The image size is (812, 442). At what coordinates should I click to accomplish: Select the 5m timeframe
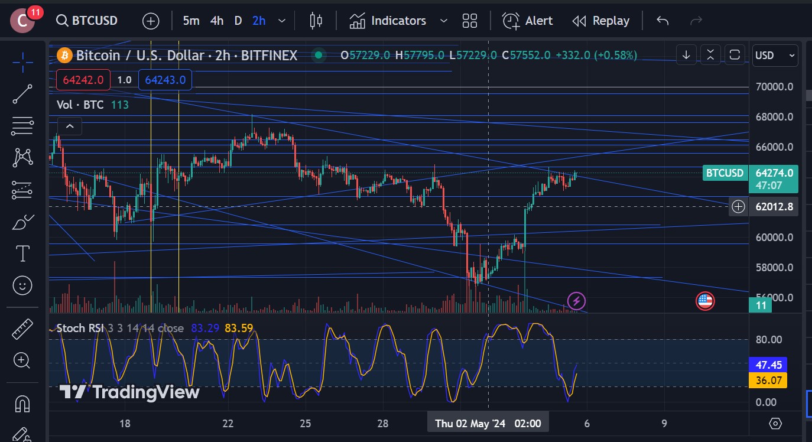point(191,21)
